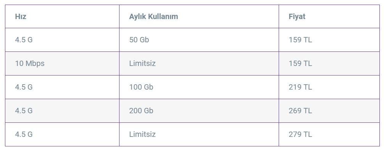The width and height of the screenshot is (384, 151).
Task: Click the 100 Gb usage cell
Action: click(199, 87)
